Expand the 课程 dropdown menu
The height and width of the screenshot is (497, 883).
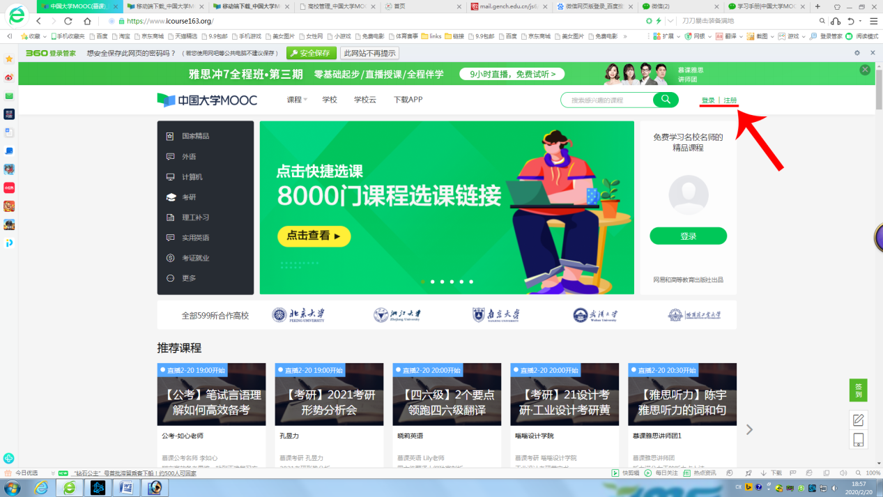(297, 100)
